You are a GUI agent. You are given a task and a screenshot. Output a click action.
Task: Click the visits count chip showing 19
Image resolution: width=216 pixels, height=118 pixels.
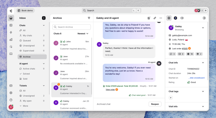pos(190,54)
